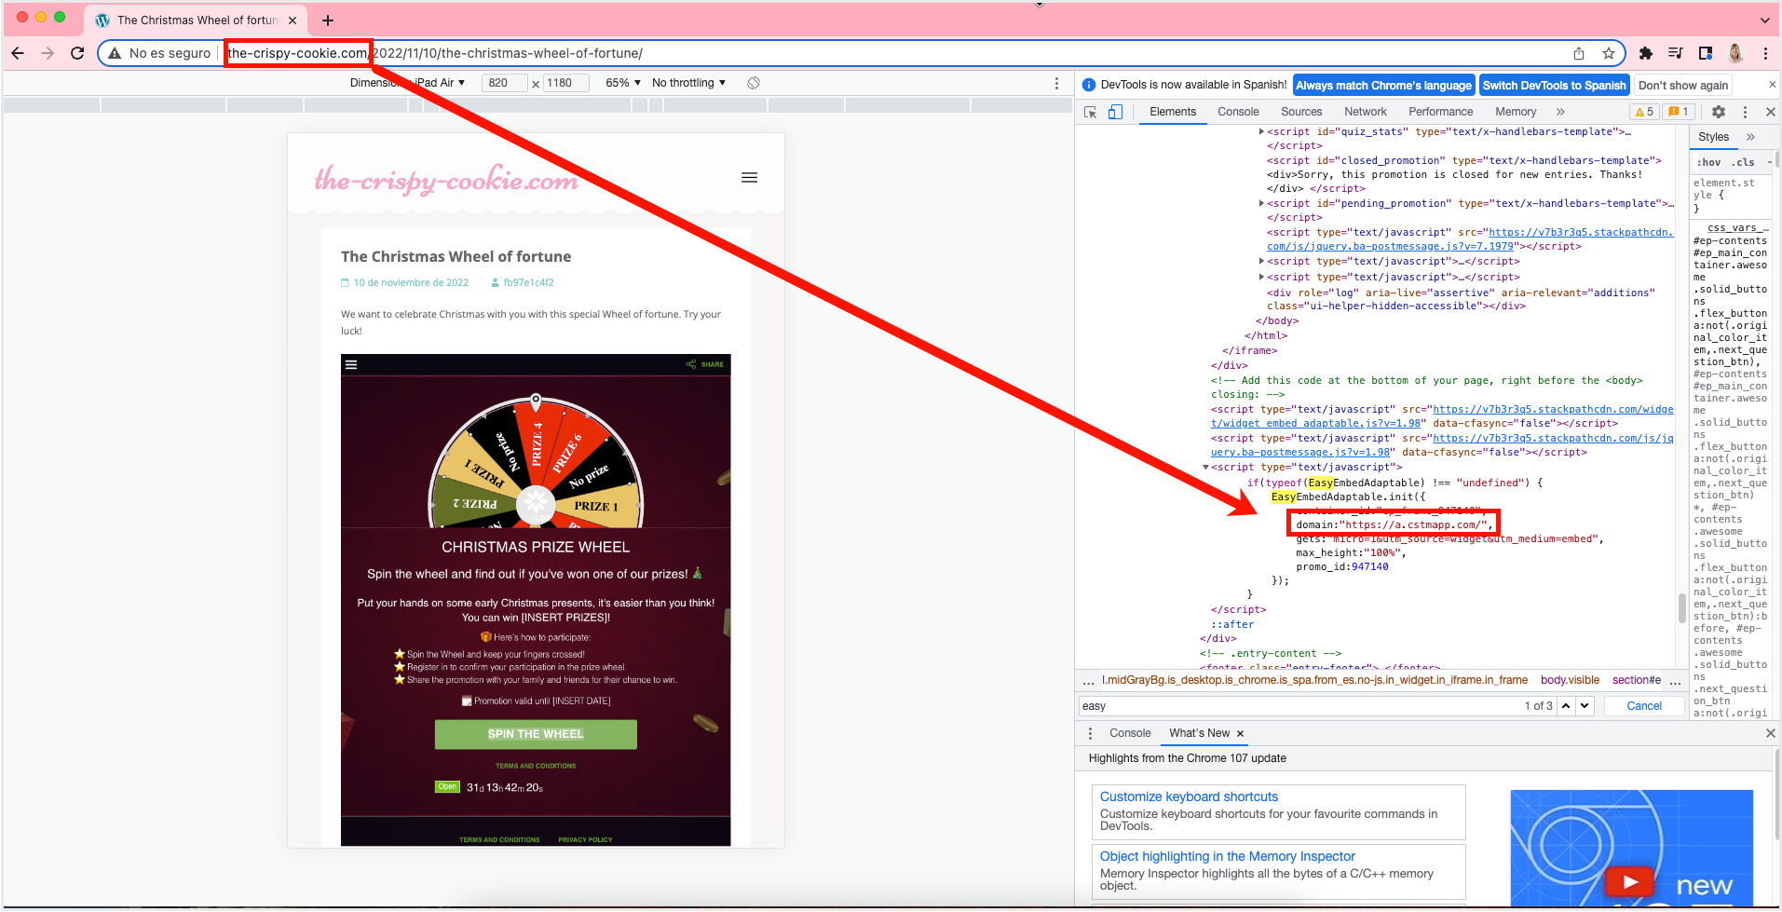Open the hamburger menu inside the wheel widget
1782x912 pixels.
(x=351, y=364)
